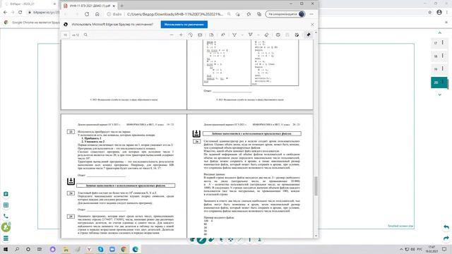This screenshot has height=254, width=452.
Task: Reload the PDF in the Edge window
Action: (87, 14)
